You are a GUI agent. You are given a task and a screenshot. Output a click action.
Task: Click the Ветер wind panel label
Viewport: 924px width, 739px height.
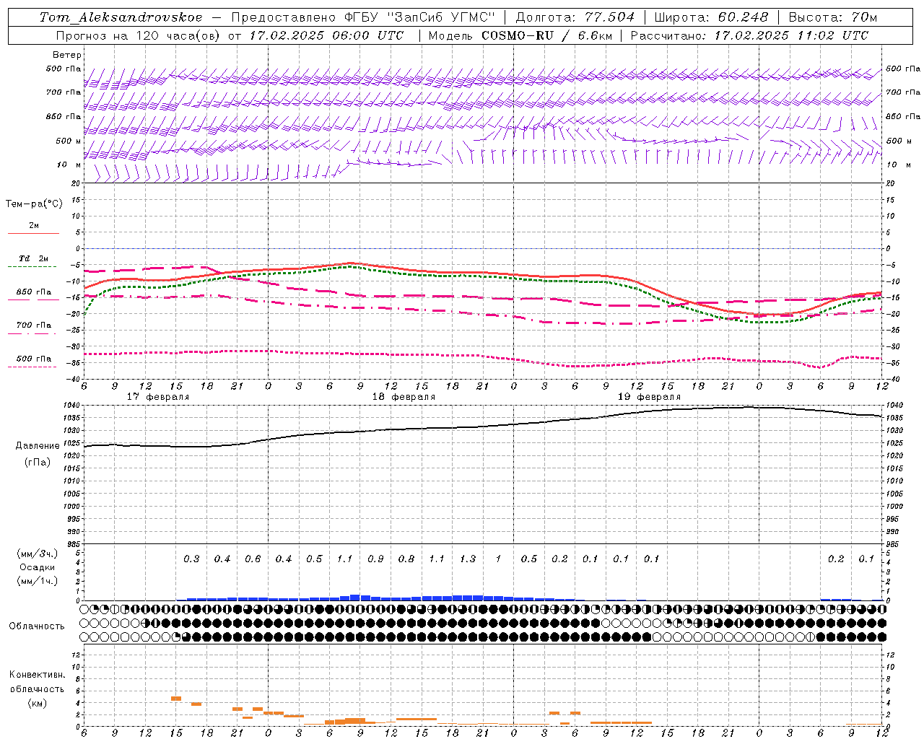(67, 55)
